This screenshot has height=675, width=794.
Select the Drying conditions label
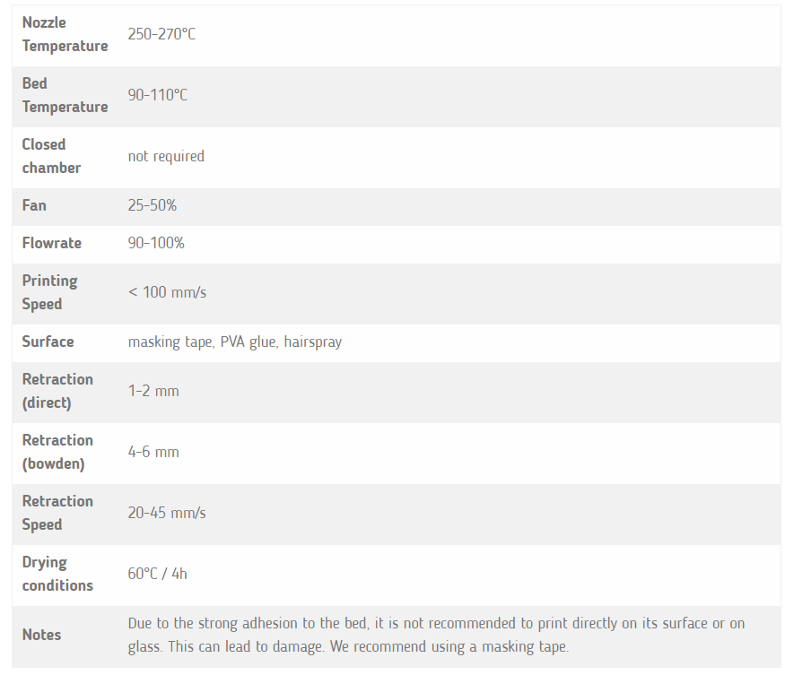[x=57, y=574]
